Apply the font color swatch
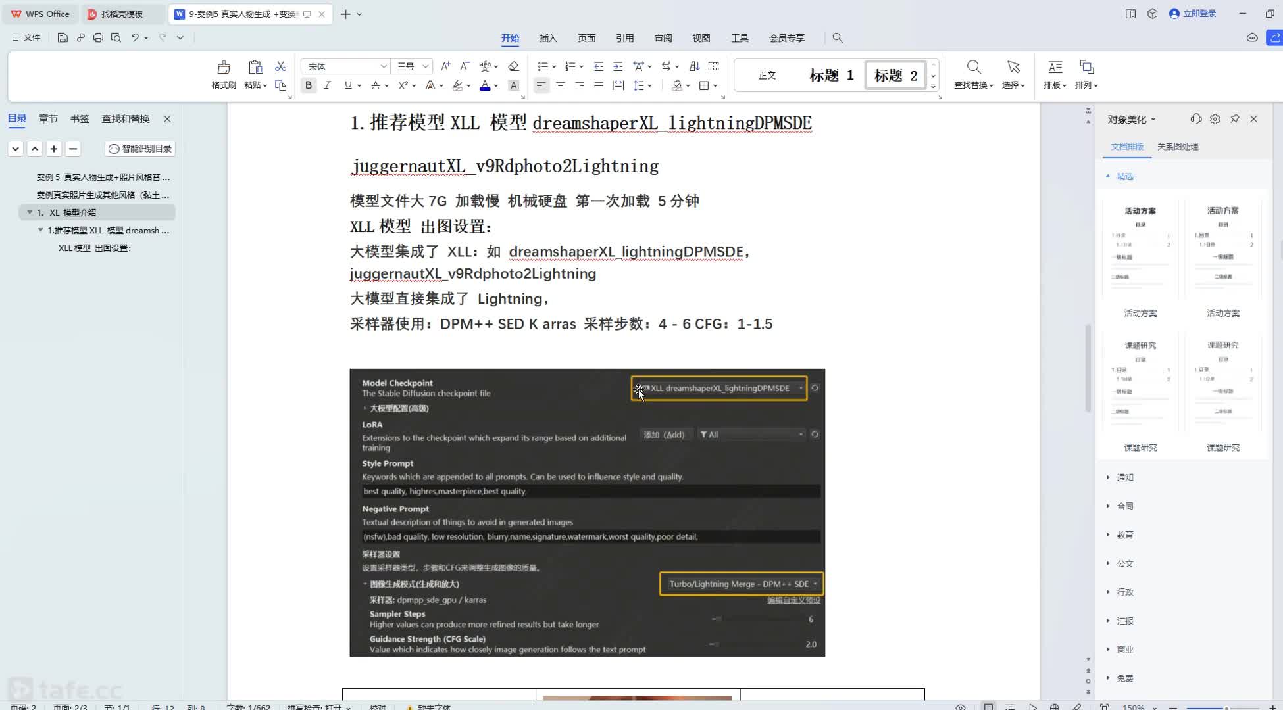The height and width of the screenshot is (710, 1283). [485, 85]
